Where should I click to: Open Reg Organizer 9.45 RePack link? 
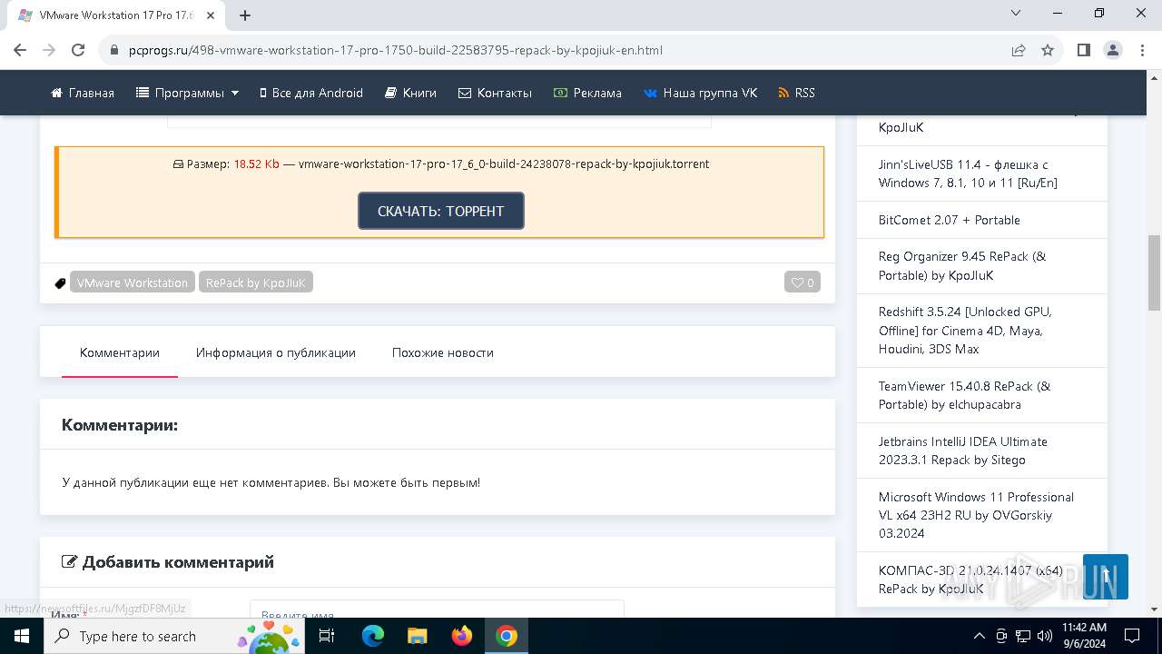[962, 265]
